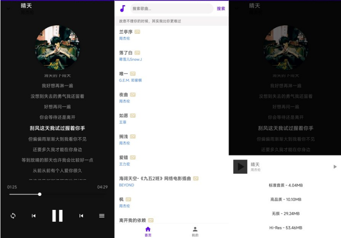
Task: Open the song 落了白
Action: click(x=126, y=53)
